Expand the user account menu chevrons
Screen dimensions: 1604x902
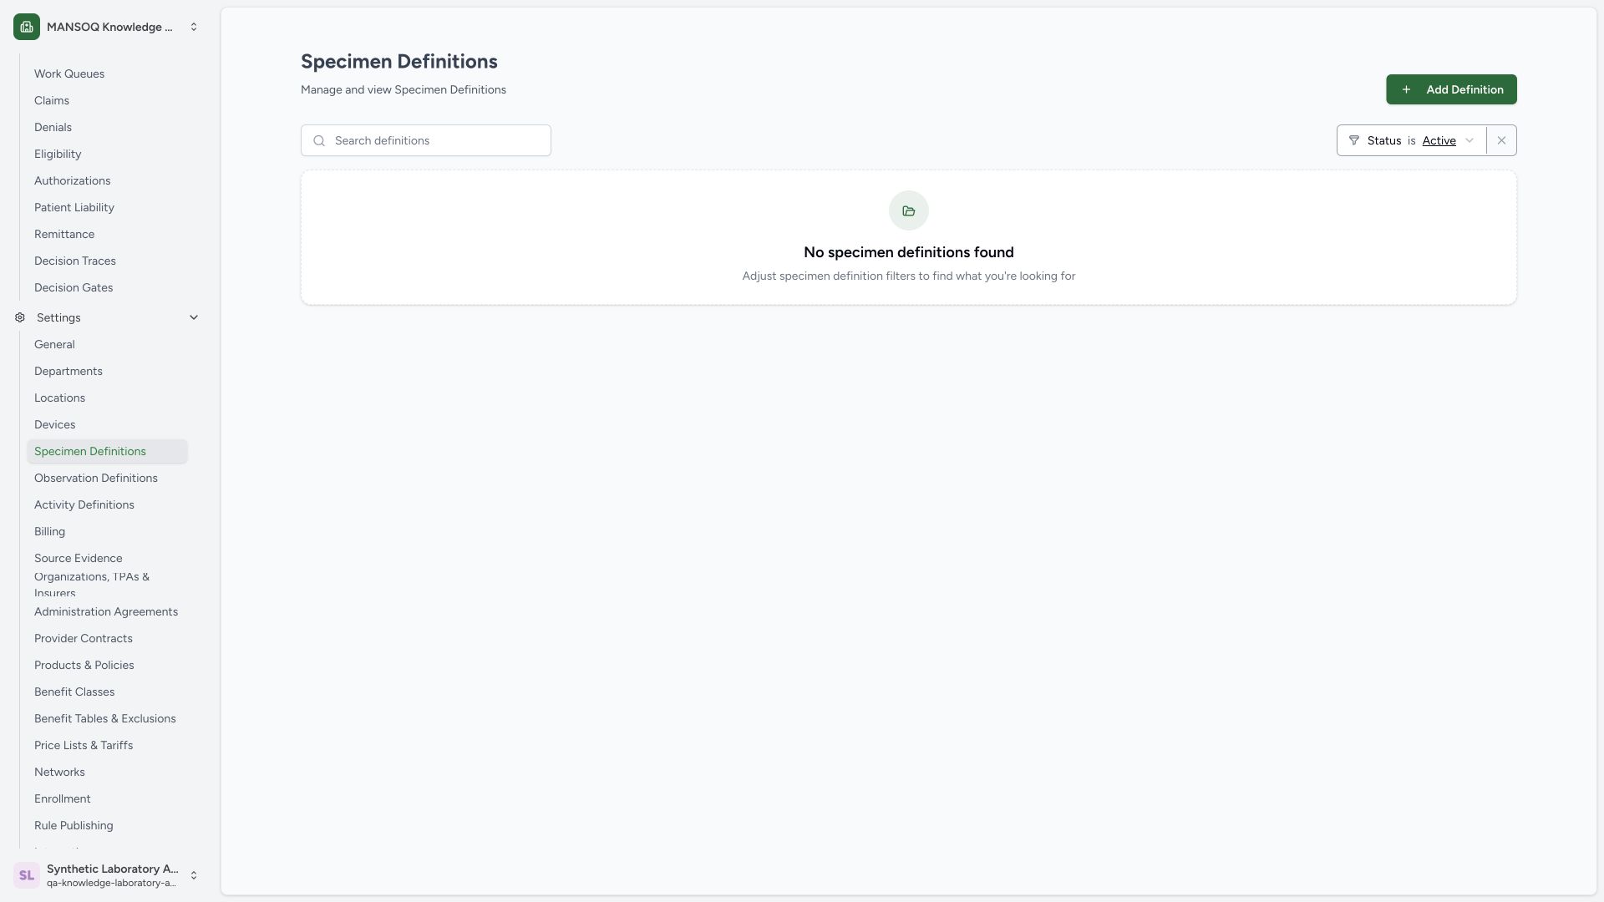pos(194,875)
